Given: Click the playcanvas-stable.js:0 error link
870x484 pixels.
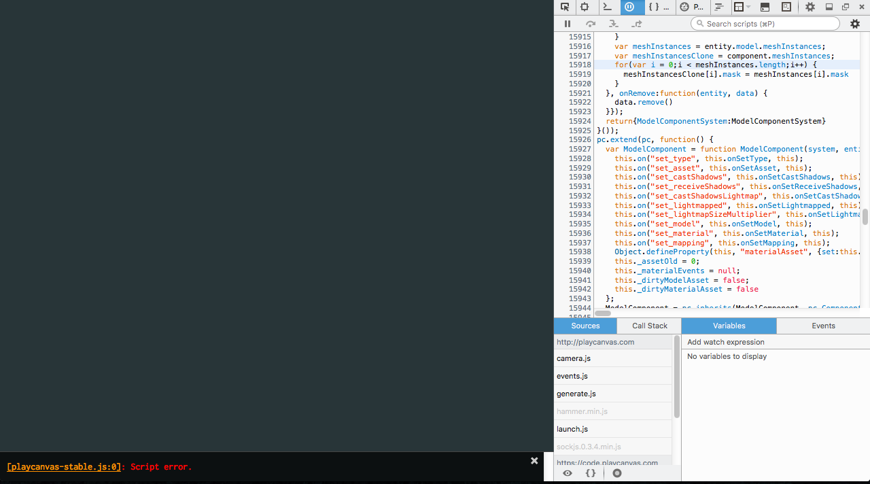Looking at the screenshot, I should [64, 467].
